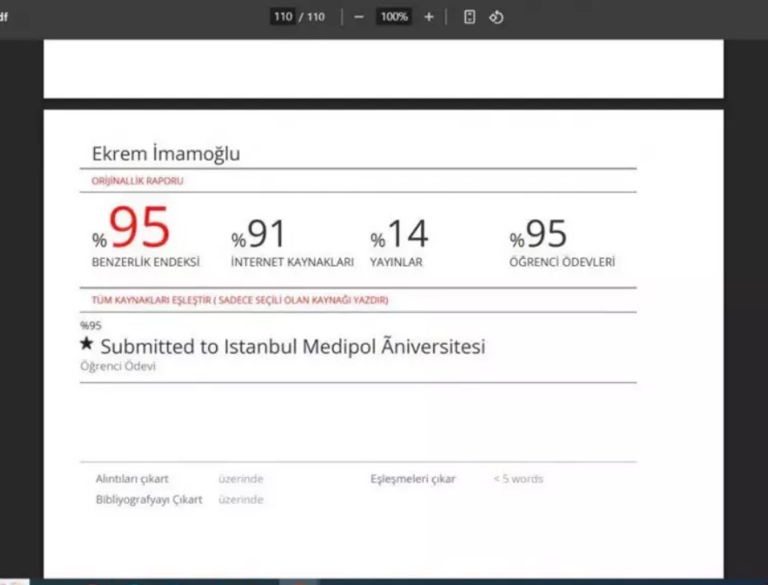This screenshot has width=768, height=585.
Task: Click the ÖĞRENCİ ÖDEVLERİ label
Action: [562, 262]
